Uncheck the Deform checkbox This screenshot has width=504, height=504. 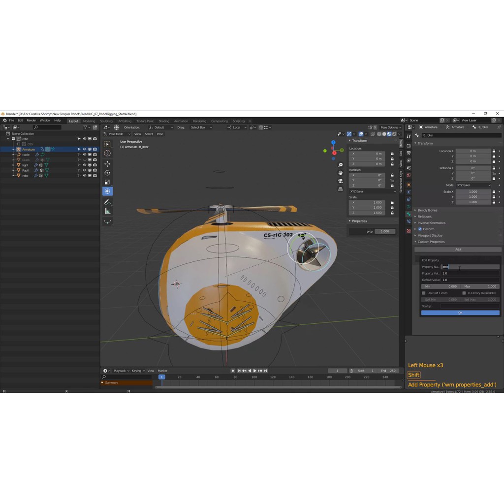pos(420,229)
